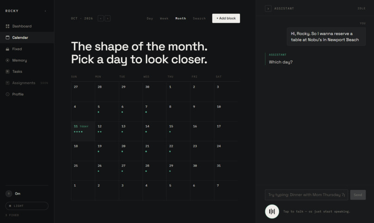
Task: Click the Calendar icon in sidebar
Action: 7,38
